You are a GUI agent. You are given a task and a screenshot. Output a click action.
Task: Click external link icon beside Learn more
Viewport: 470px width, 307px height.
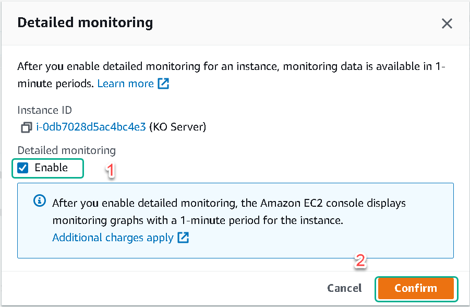[x=163, y=84]
